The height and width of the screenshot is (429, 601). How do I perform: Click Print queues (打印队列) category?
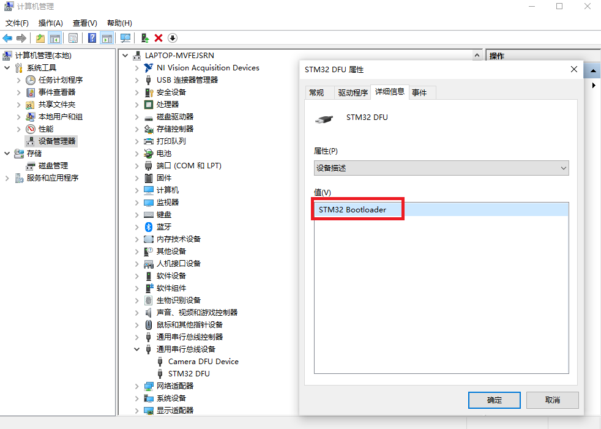click(171, 141)
